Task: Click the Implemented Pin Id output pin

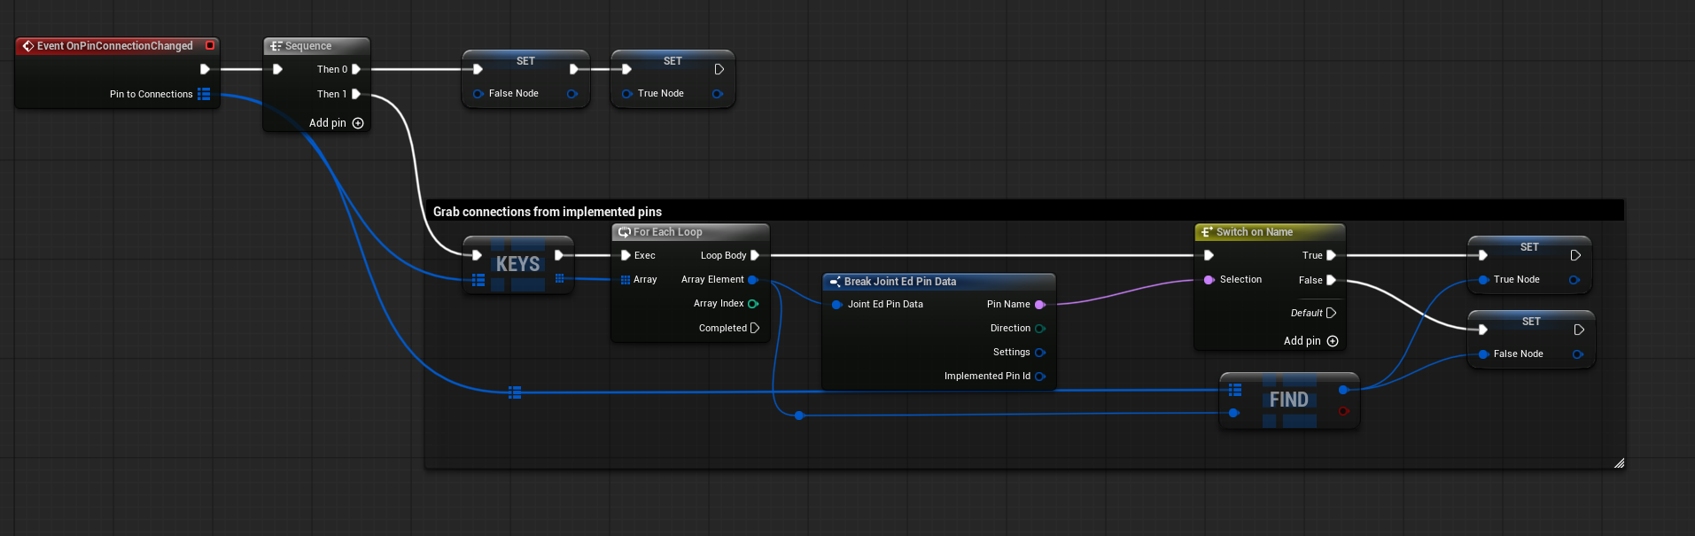Action: pyautogui.click(x=1040, y=377)
